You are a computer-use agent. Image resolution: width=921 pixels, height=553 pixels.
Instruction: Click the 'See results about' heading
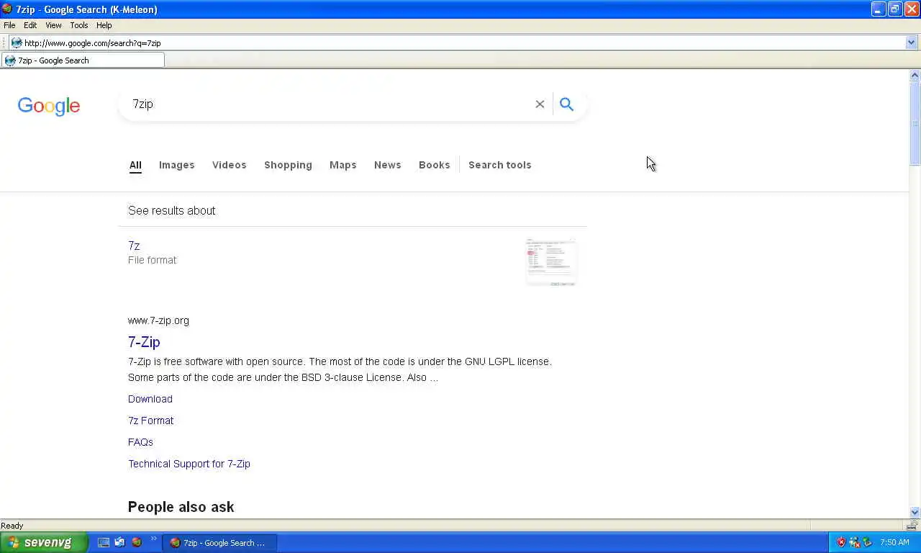click(x=171, y=210)
